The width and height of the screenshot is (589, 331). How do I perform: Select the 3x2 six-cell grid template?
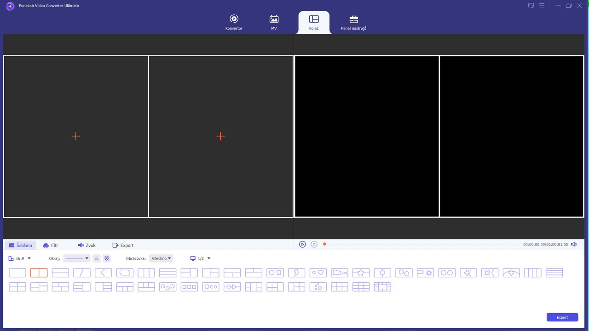pyautogui.click(x=340, y=287)
